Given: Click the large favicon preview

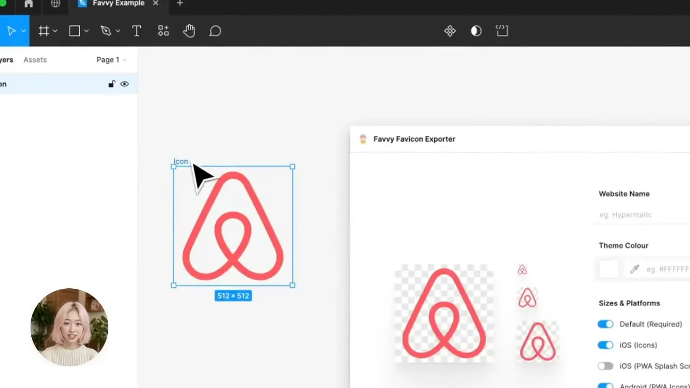Looking at the screenshot, I should pyautogui.click(x=444, y=313).
